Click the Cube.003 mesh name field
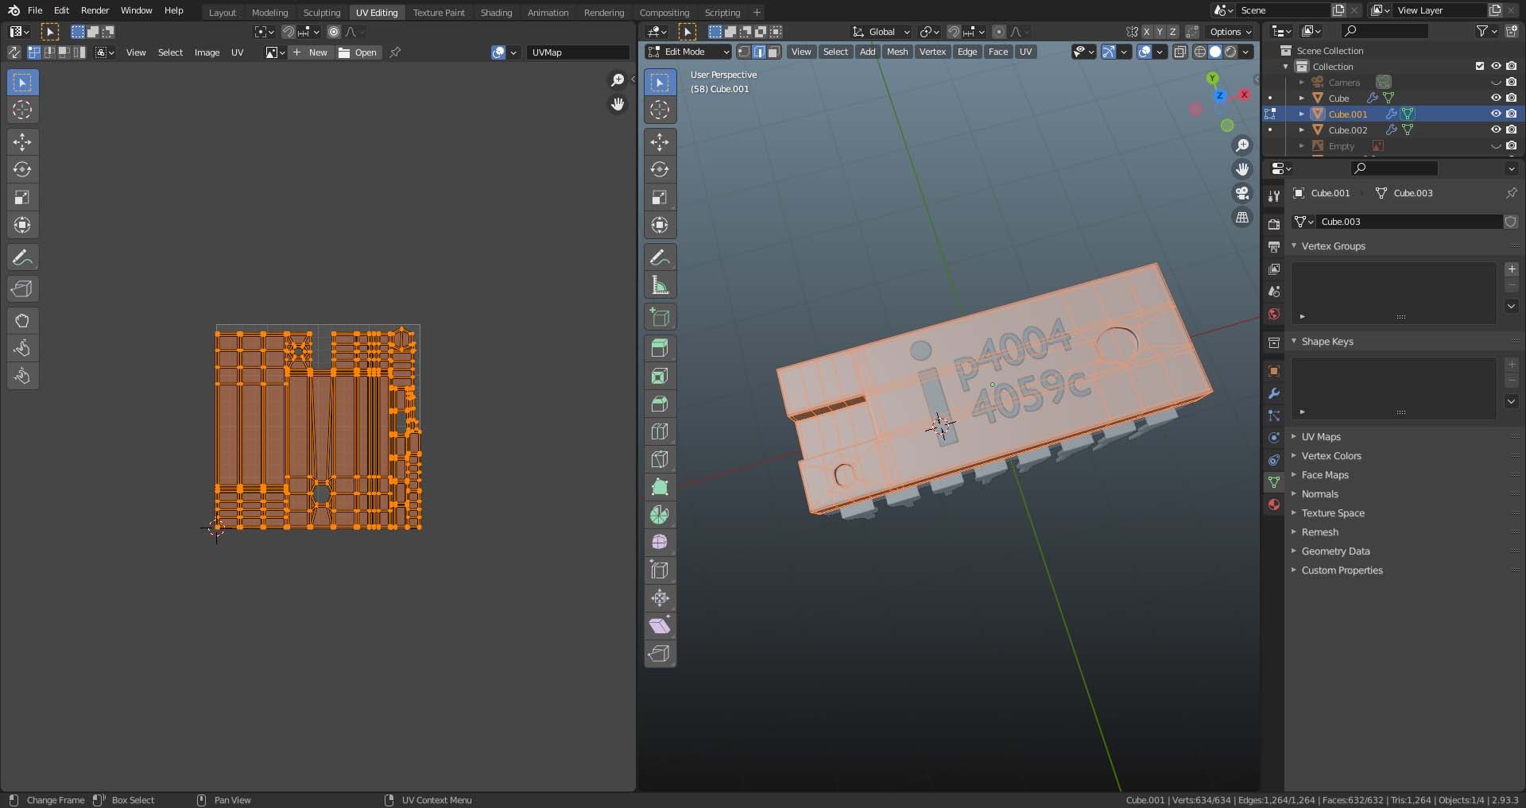The width and height of the screenshot is (1526, 808). pos(1410,222)
